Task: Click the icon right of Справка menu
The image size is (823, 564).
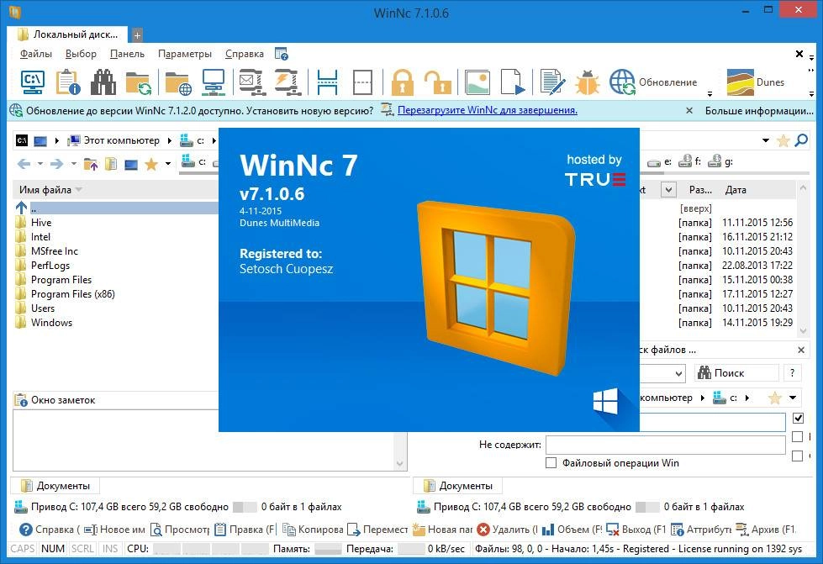Action: [282, 54]
